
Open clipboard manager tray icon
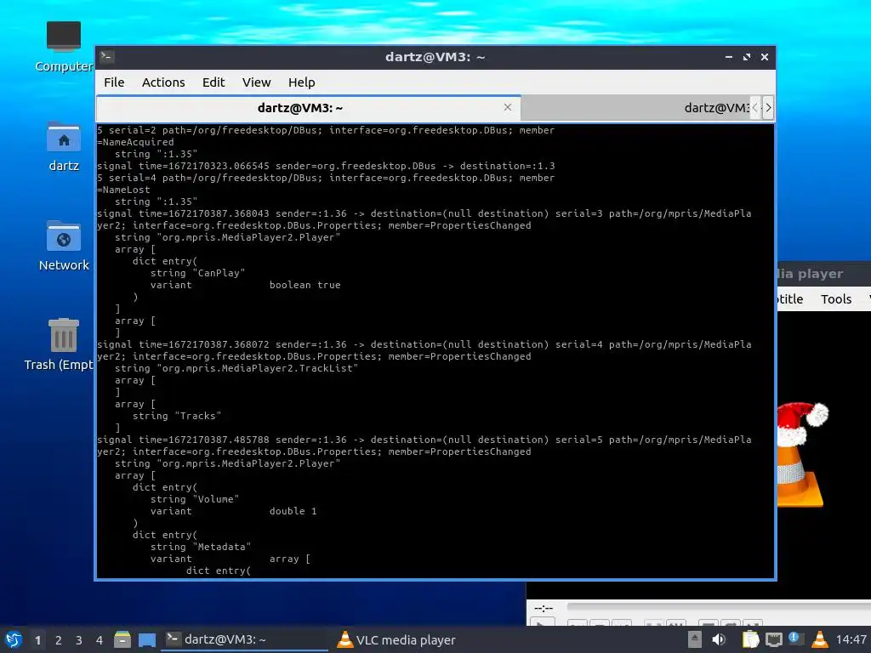(x=750, y=639)
